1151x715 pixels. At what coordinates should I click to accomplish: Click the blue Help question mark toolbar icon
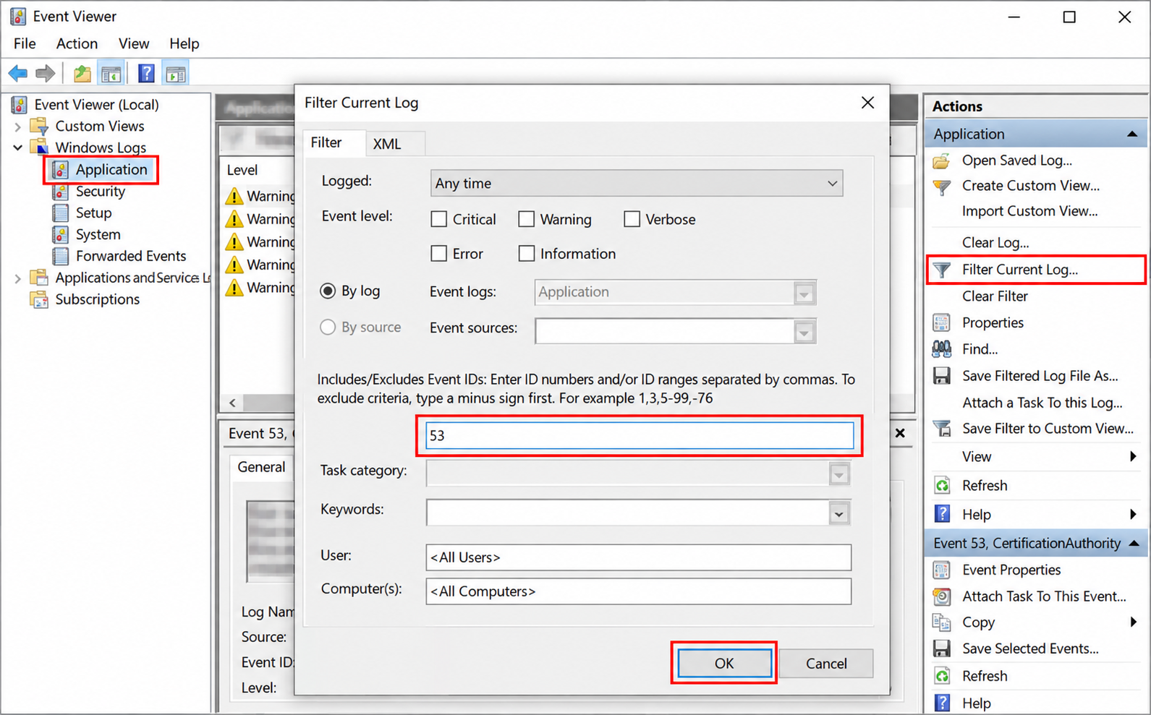pos(146,73)
